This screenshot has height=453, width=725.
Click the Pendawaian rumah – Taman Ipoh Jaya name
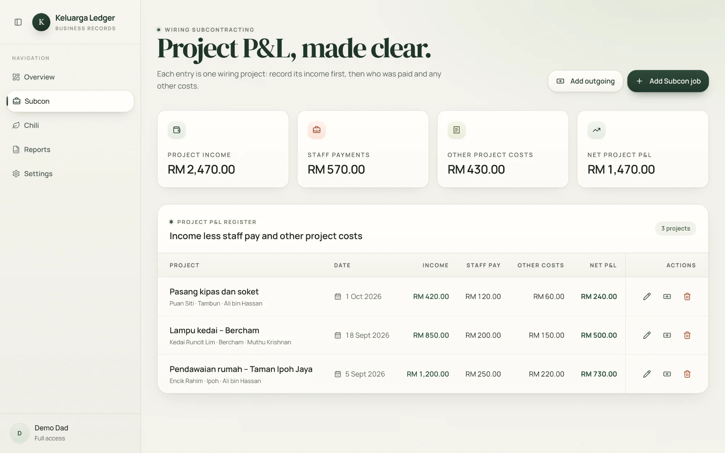[241, 369]
